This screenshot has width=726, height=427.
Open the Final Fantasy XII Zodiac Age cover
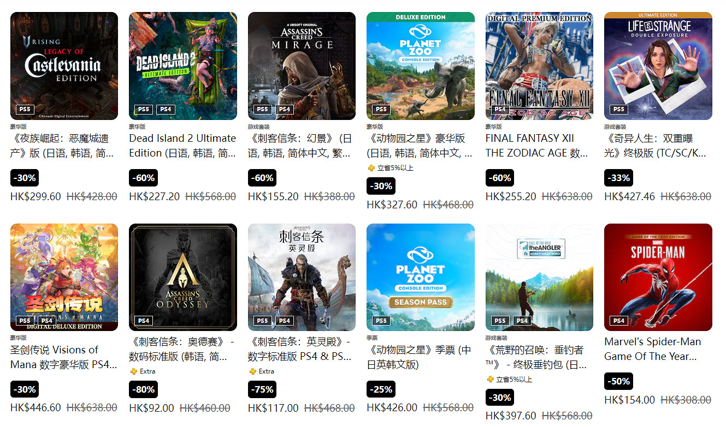pyautogui.click(x=539, y=66)
